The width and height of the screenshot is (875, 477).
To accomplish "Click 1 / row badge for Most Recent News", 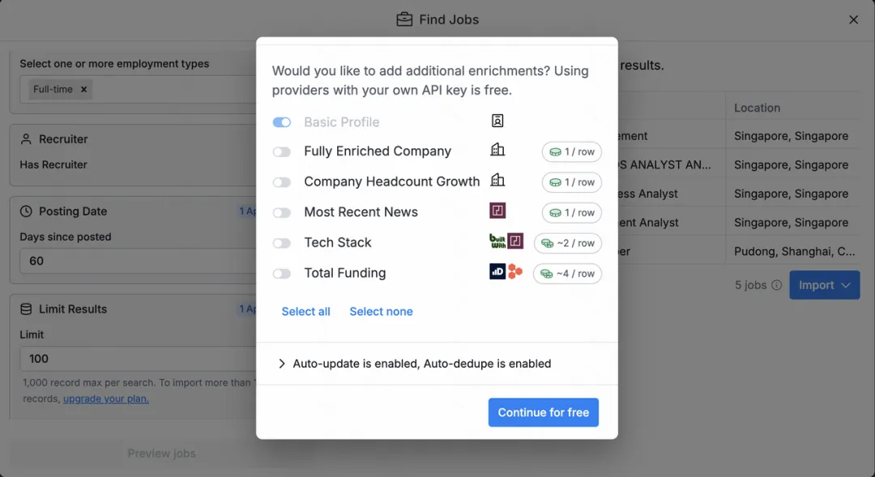I will (571, 212).
